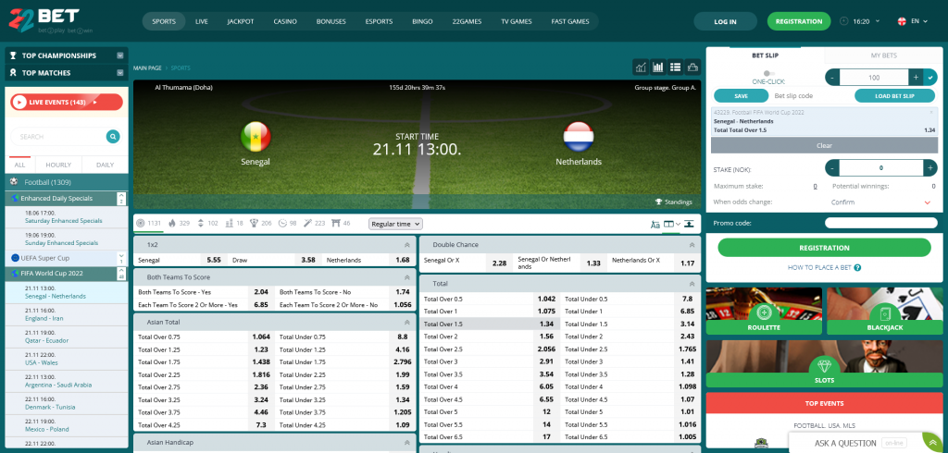Click the Main Page breadcrumb link

(147, 68)
